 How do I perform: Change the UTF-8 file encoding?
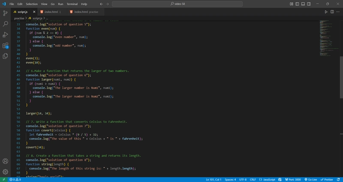243,179
